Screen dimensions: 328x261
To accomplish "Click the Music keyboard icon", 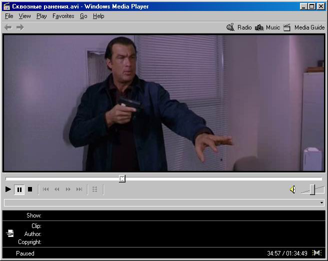I will click(x=259, y=27).
